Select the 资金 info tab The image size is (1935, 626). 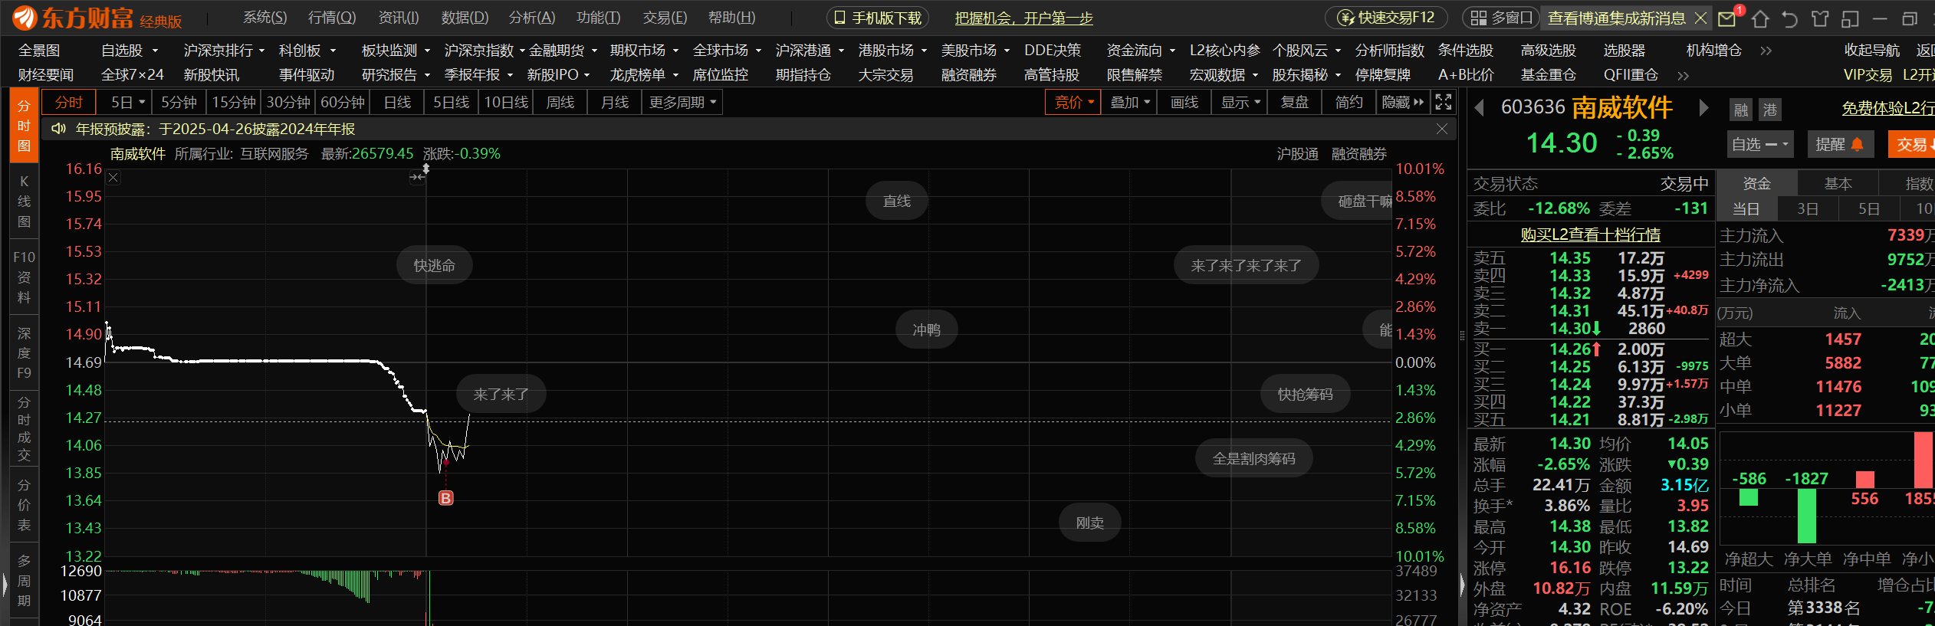[1756, 183]
